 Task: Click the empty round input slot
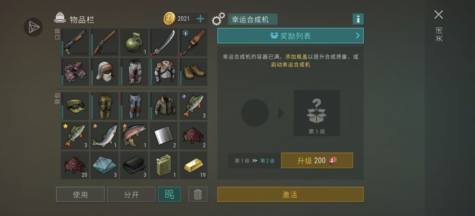point(255,113)
